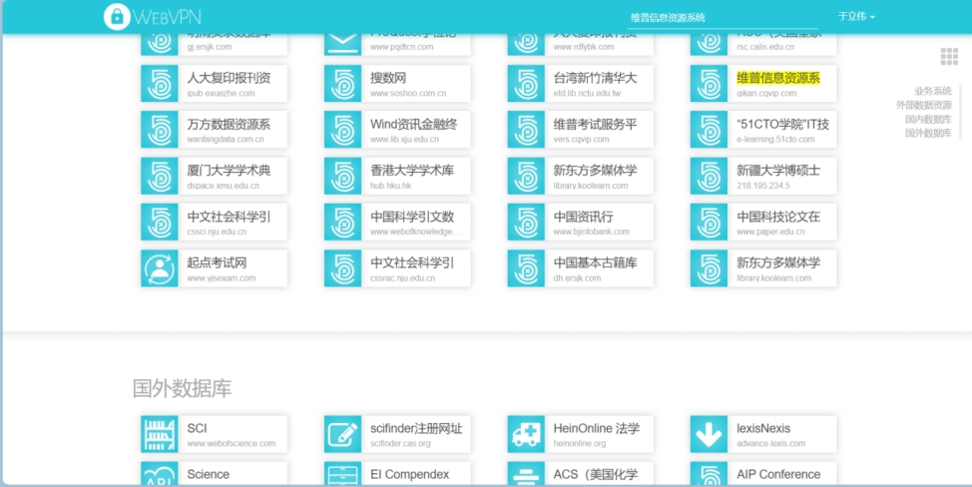Viewport: 972px width, 487px height.
Task: Open the 于立伟 user dropdown menu
Action: pos(856,17)
